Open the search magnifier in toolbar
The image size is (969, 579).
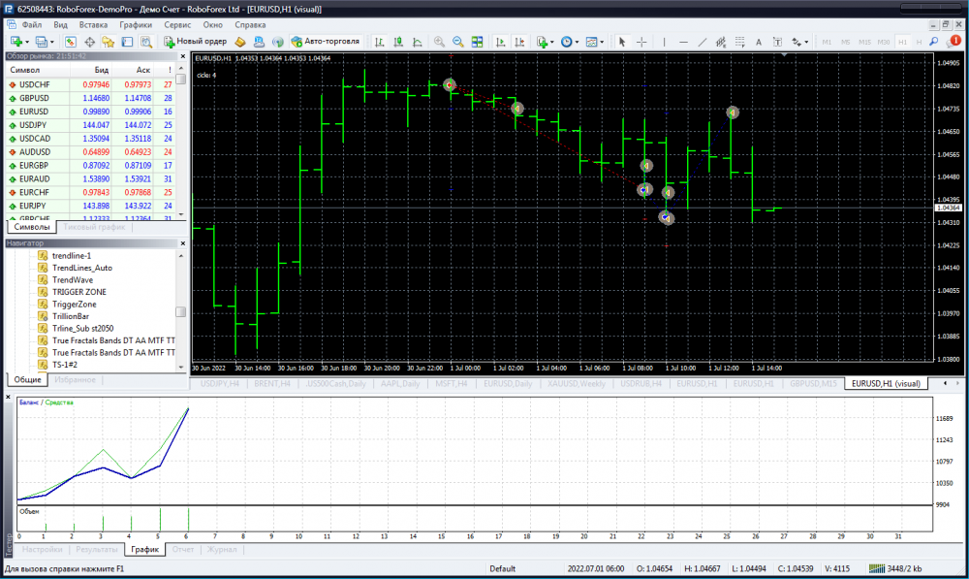pyautogui.click(x=934, y=42)
